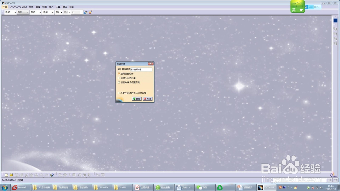Open the 开始 menu
This screenshot has width=340, height=191.
pos(5,7)
